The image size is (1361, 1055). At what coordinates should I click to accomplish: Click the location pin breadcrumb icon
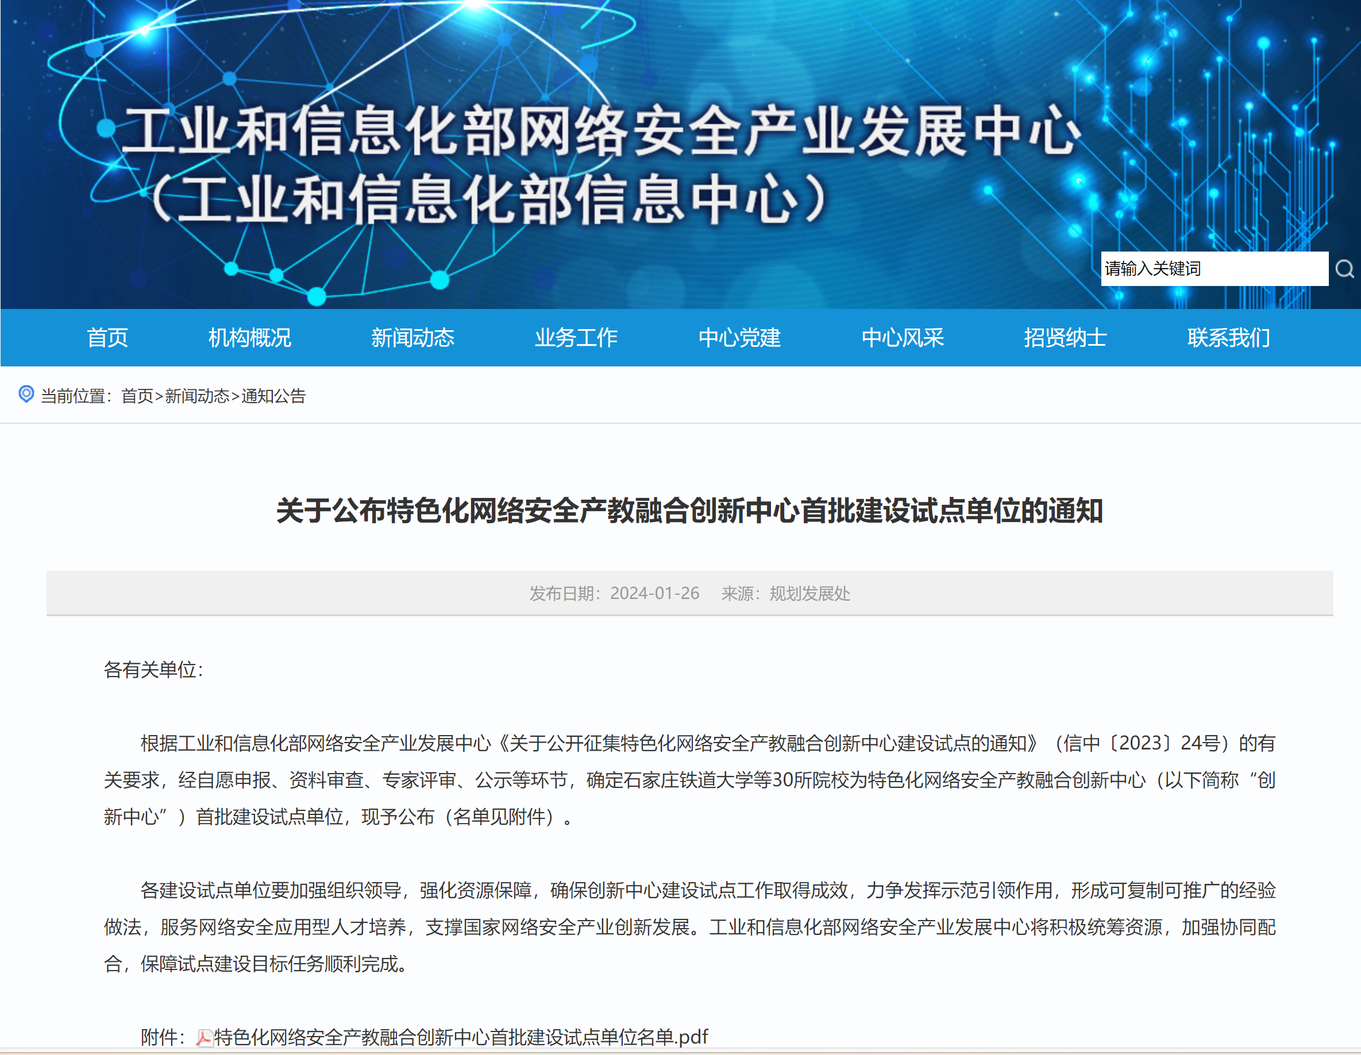coord(26,394)
